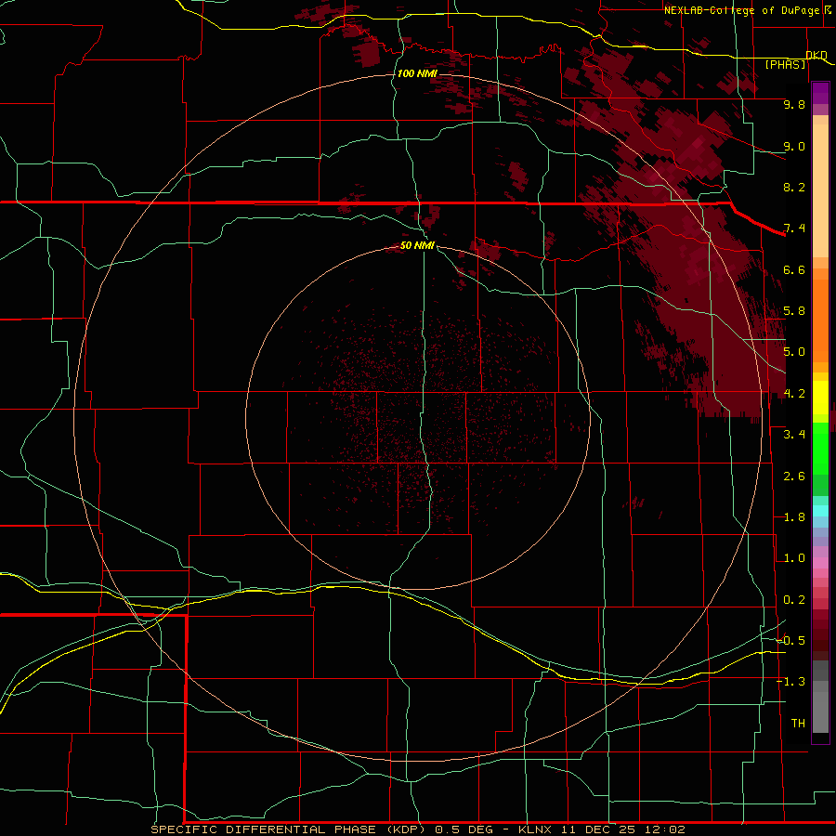Click the 7.4 value on the color scale
This screenshot has height=836, width=836.
coord(794,229)
